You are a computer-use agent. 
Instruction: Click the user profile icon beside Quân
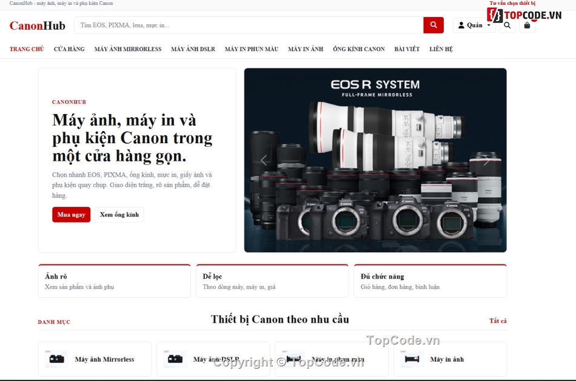[461, 25]
